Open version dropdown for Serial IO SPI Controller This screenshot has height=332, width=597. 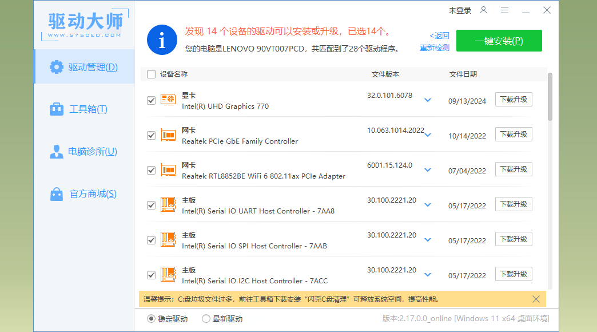click(428, 240)
